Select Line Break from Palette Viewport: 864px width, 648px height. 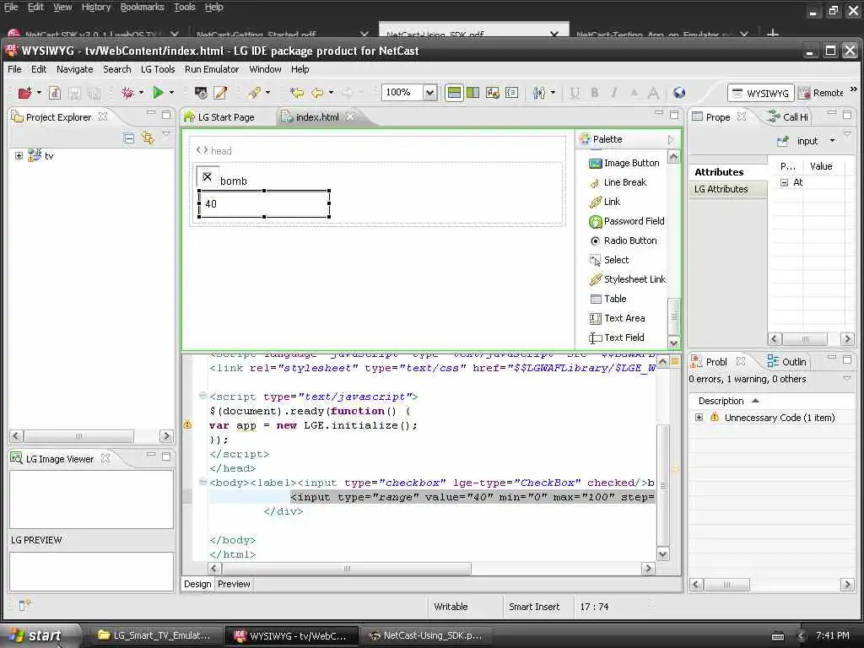[x=618, y=182]
